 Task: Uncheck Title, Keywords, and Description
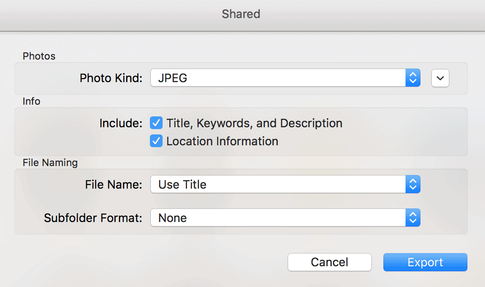156,123
